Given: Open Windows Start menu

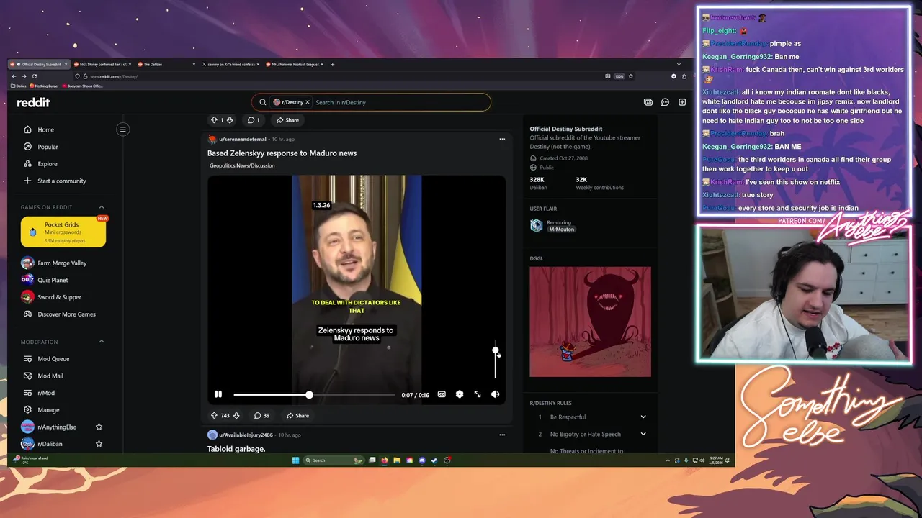Looking at the screenshot, I should [295, 460].
